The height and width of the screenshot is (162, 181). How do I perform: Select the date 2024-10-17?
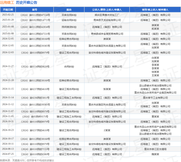click(8, 139)
